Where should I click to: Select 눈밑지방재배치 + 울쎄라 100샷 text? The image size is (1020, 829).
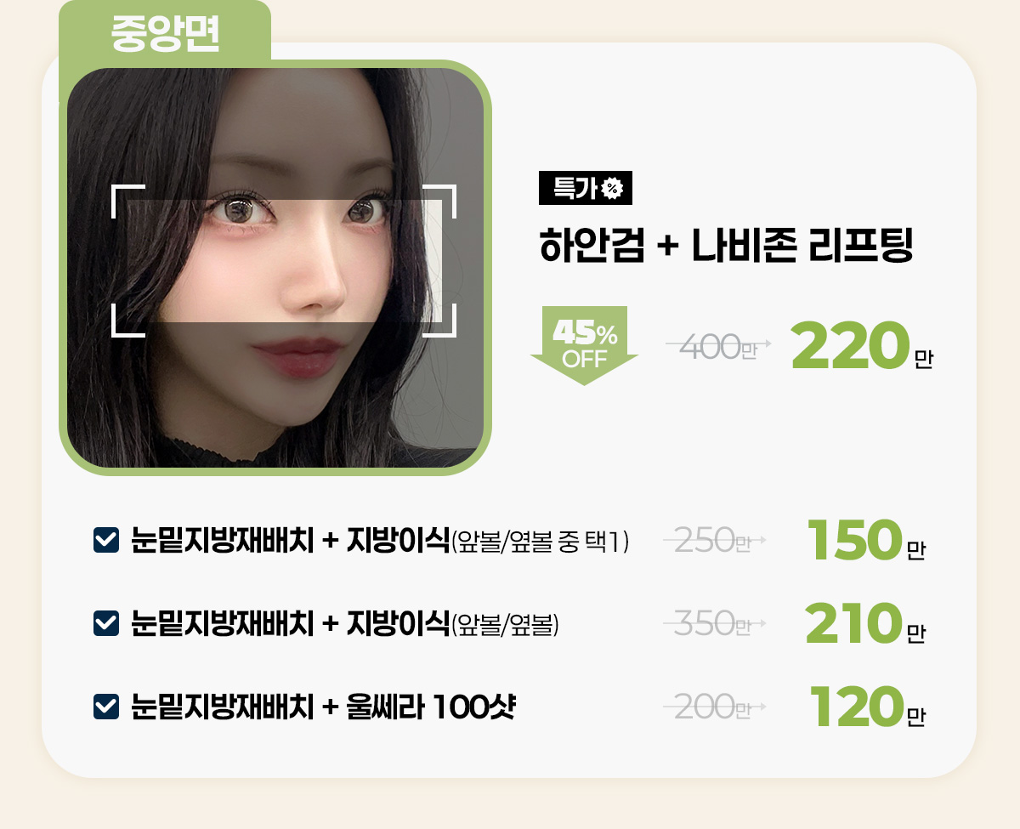[323, 707]
